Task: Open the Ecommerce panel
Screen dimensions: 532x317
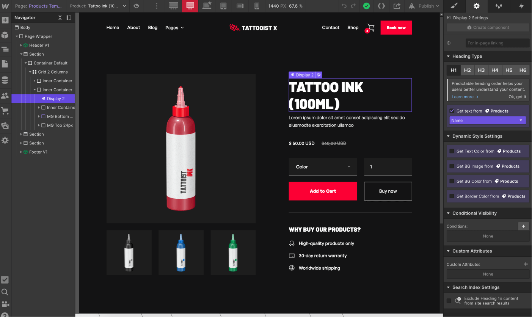Action: 5,111
